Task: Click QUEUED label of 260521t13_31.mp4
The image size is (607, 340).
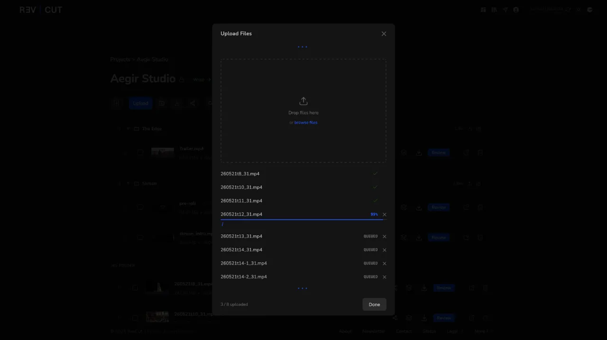Action: (371, 236)
